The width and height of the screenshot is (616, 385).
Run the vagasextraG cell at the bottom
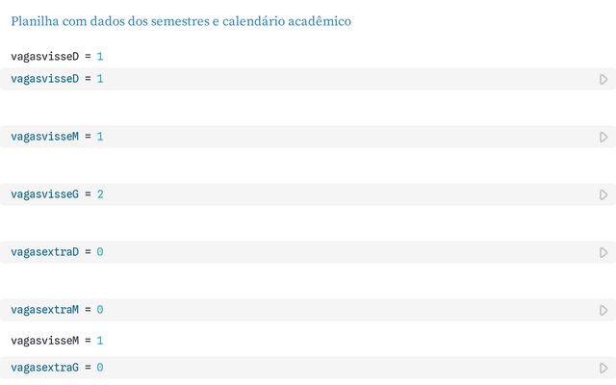[603, 368]
